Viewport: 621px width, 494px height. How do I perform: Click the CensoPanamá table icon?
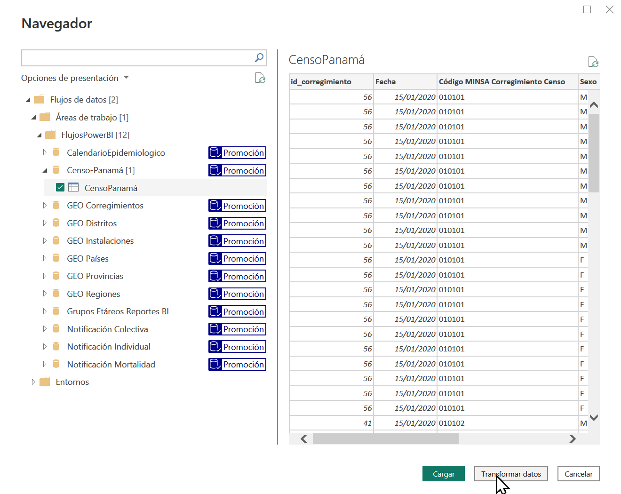pos(73,187)
